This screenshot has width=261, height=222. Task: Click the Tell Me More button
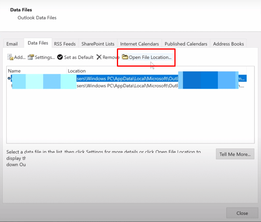coord(235,154)
